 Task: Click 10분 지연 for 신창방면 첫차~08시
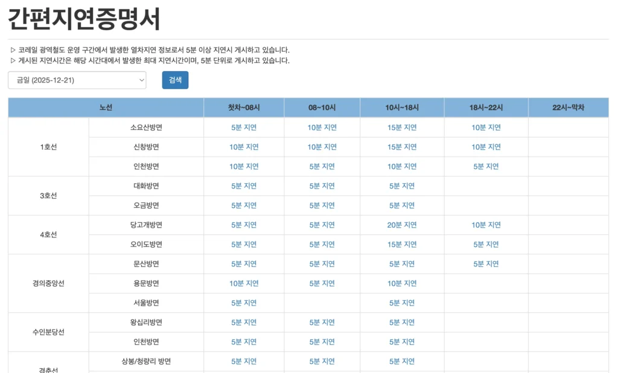click(x=243, y=146)
